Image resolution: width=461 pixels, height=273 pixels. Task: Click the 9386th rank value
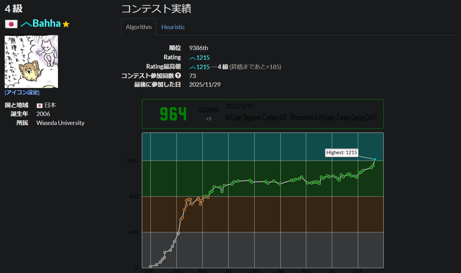[x=199, y=48]
